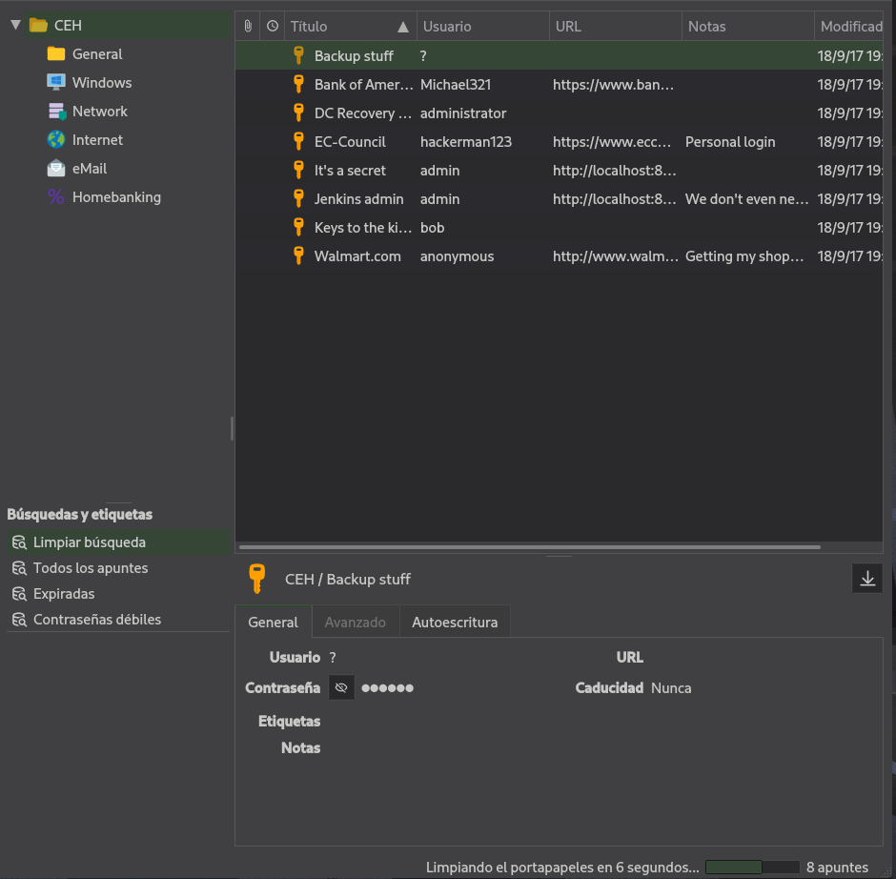Click the clipboard clearing progress bar
Image resolution: width=896 pixels, height=879 pixels.
point(752,867)
